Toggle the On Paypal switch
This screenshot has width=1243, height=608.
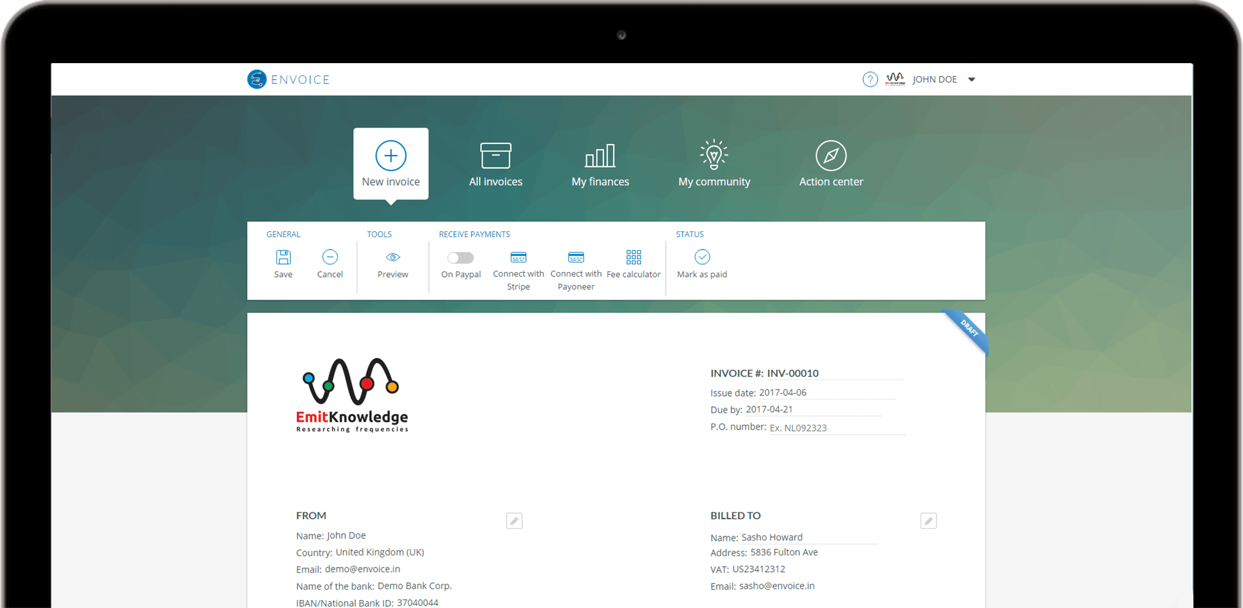coord(461,258)
